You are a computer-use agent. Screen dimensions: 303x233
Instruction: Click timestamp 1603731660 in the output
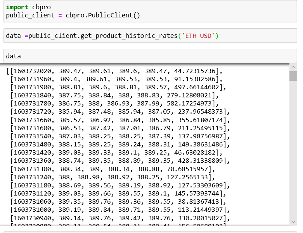click(32, 120)
